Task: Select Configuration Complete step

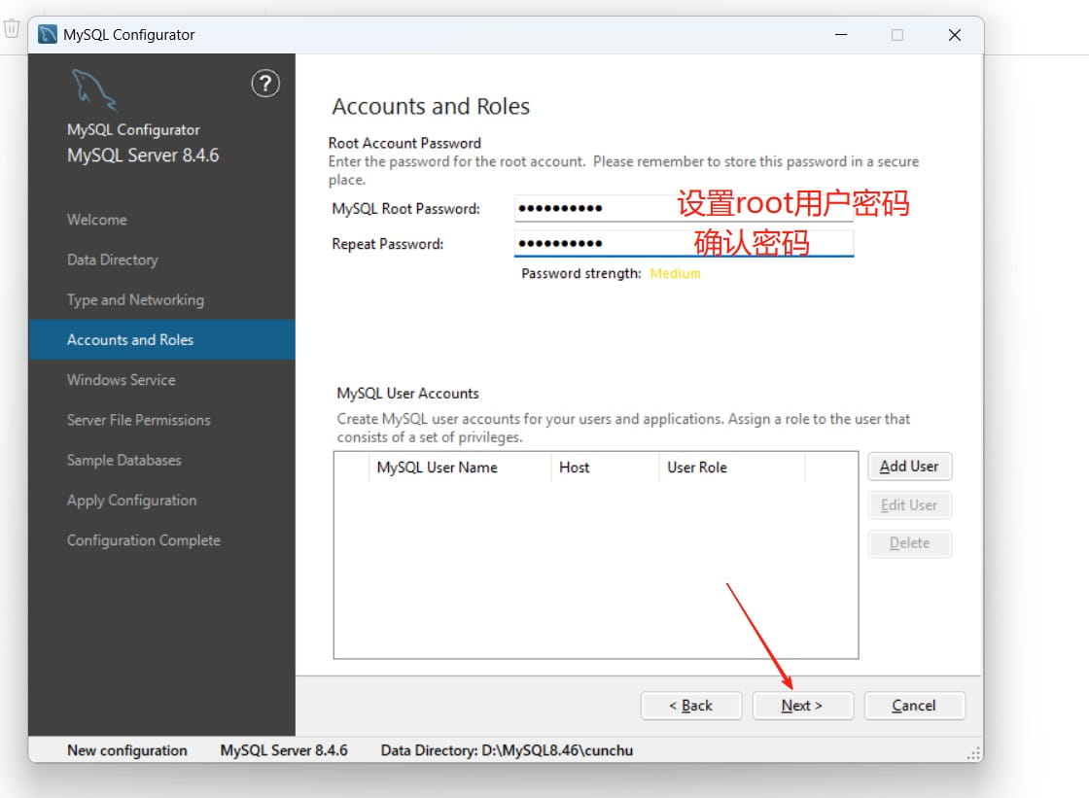Action: 143,540
